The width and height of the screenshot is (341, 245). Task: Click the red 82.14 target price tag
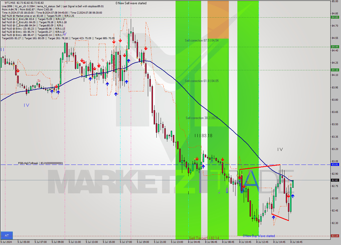coord(335,236)
